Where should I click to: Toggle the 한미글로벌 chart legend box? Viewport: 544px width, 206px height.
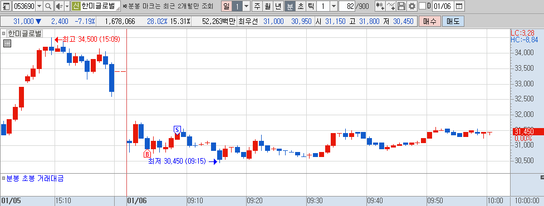coord(3,33)
